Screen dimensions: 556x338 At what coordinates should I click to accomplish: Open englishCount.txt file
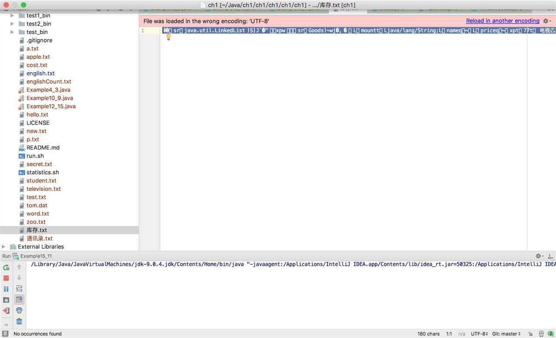click(49, 82)
